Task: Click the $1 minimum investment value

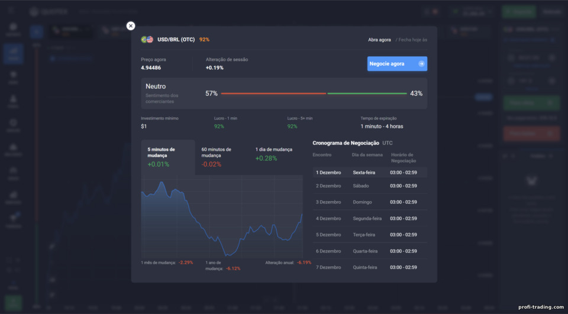Action: click(144, 127)
